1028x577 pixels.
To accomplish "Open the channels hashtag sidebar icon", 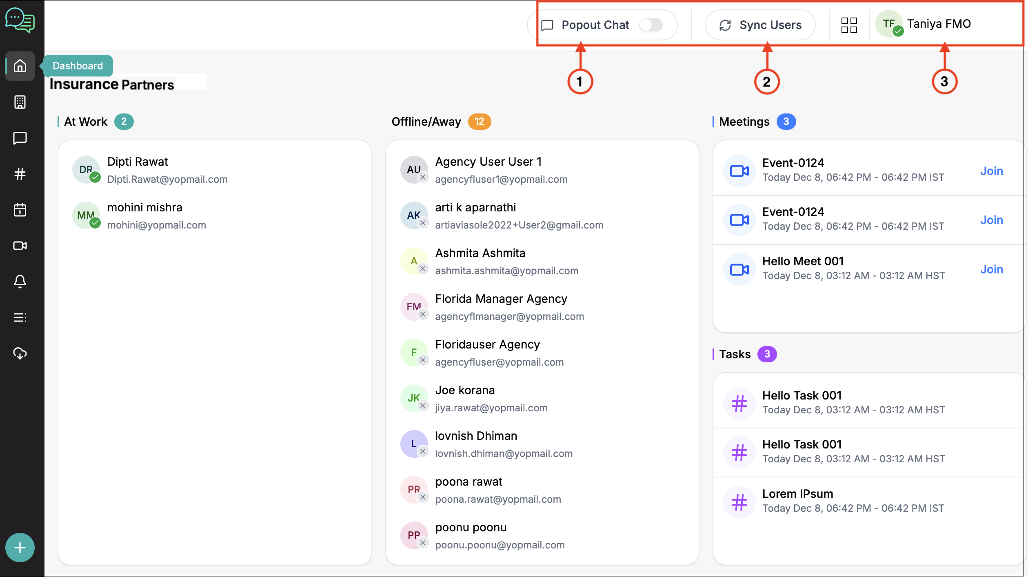I will (x=20, y=174).
